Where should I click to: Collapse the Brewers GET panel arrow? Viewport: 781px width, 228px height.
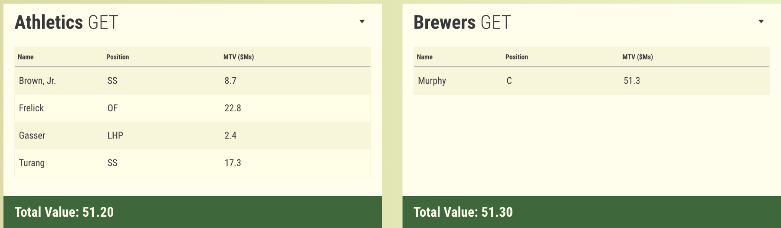click(x=761, y=22)
